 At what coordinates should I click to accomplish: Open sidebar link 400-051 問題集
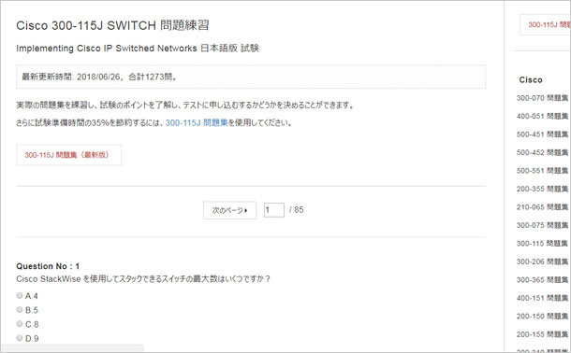click(542, 116)
